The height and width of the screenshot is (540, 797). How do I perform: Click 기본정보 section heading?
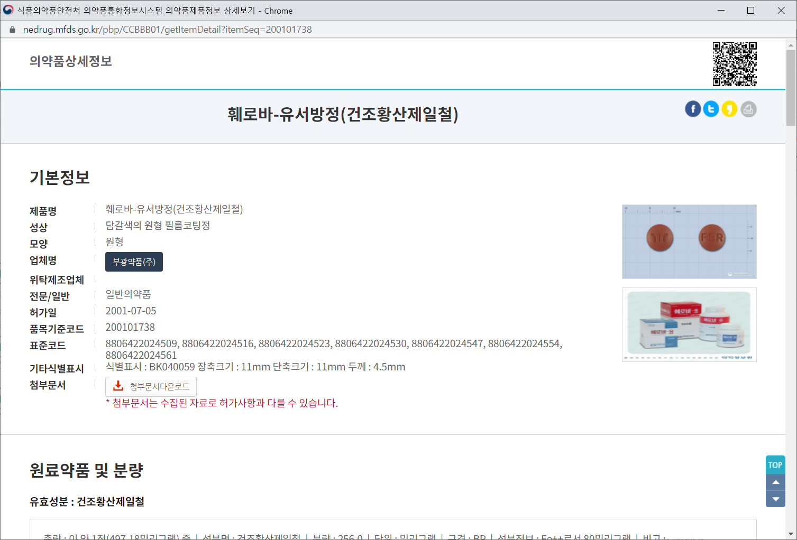click(60, 177)
